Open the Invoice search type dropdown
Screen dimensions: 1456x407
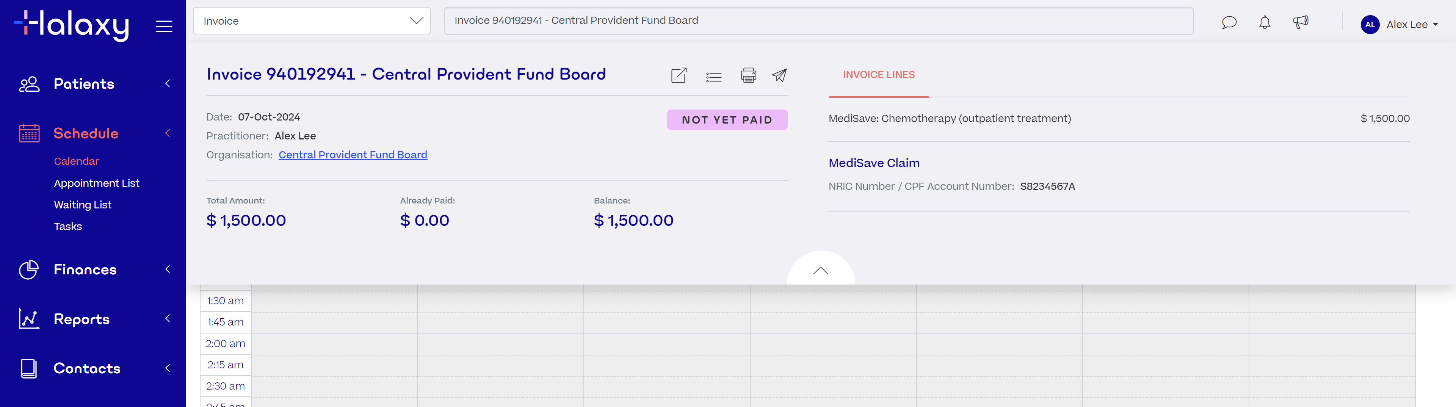pyautogui.click(x=312, y=21)
